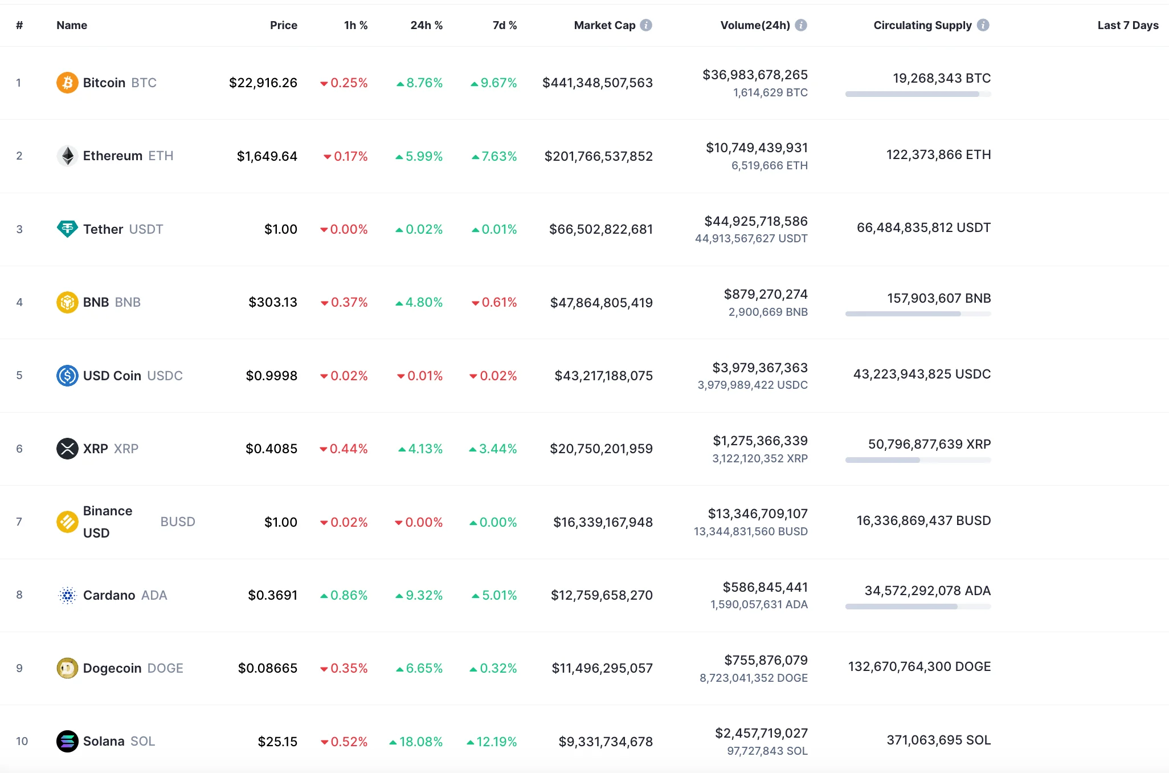The height and width of the screenshot is (773, 1169).
Task: Click the Dogecoin DOGE logo
Action: point(67,668)
